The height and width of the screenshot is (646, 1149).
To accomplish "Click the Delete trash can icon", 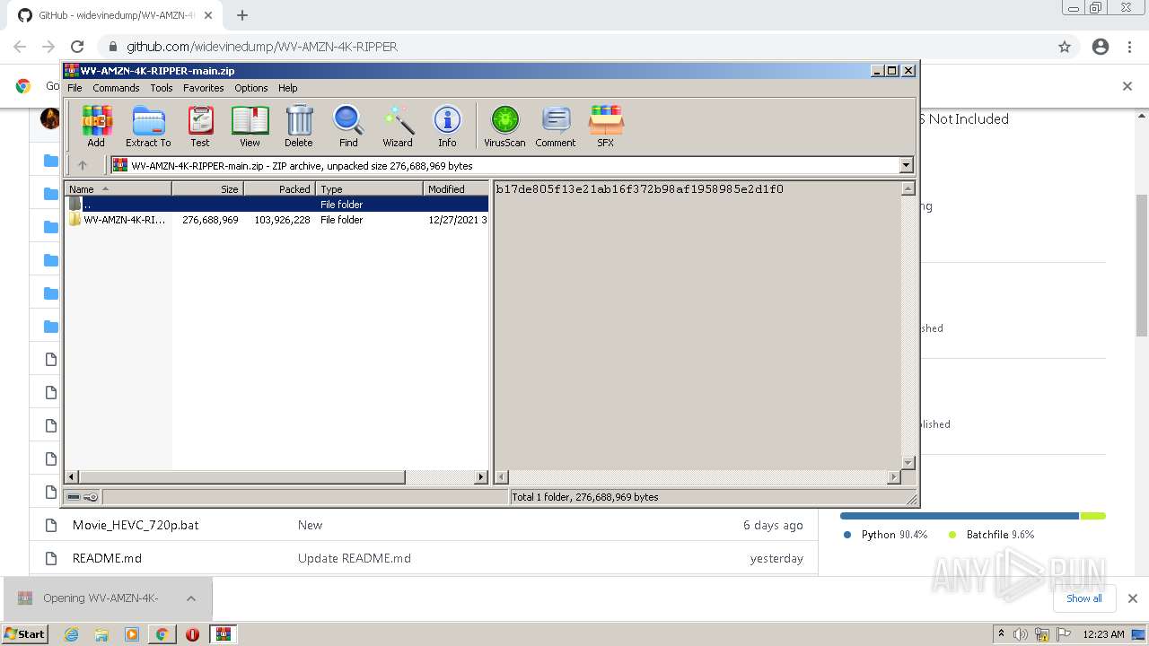I will [x=299, y=126].
